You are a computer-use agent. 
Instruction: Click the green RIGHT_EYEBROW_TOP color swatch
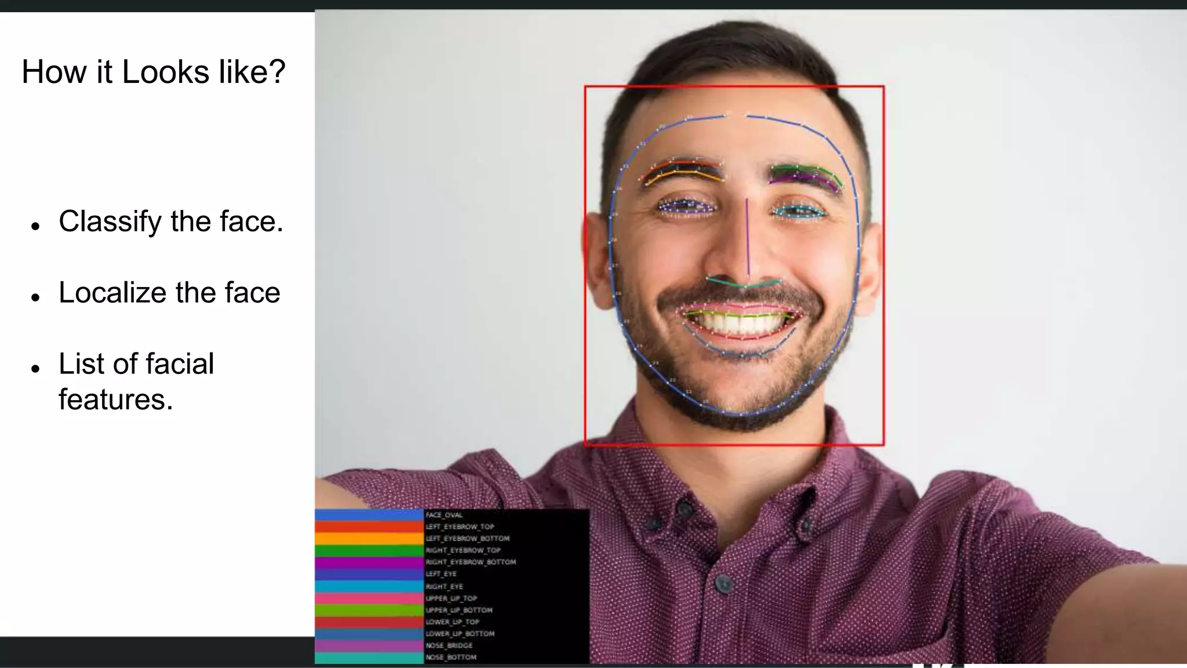click(369, 550)
